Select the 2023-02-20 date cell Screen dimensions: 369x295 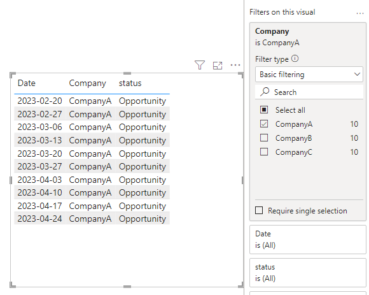39,101
